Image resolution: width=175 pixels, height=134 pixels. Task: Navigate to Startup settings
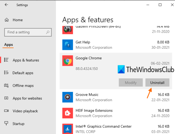click(x=18, y=124)
